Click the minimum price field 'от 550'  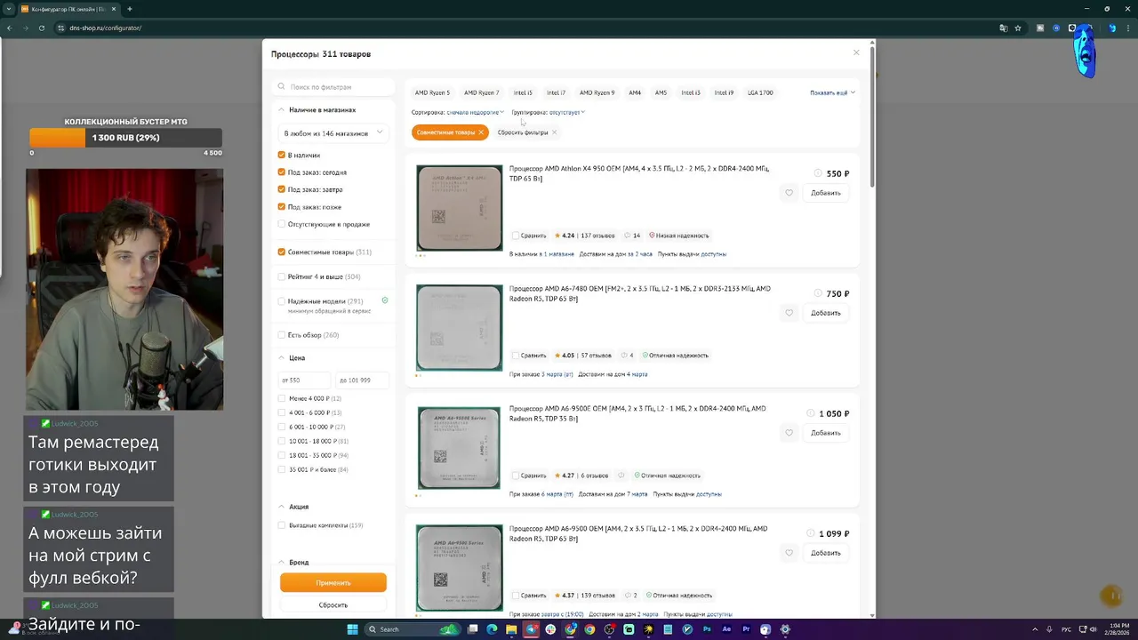click(x=304, y=380)
